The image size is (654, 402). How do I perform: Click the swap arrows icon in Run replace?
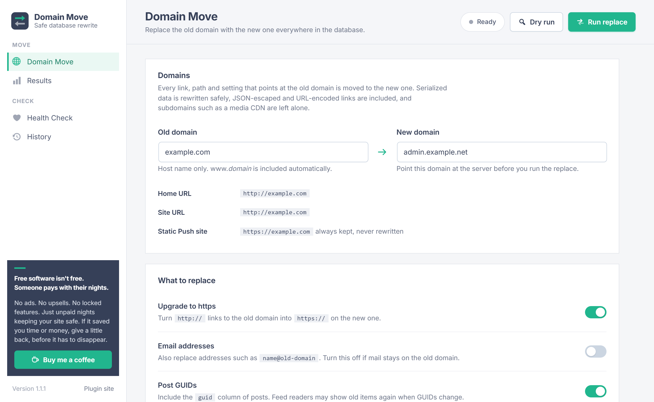580,22
